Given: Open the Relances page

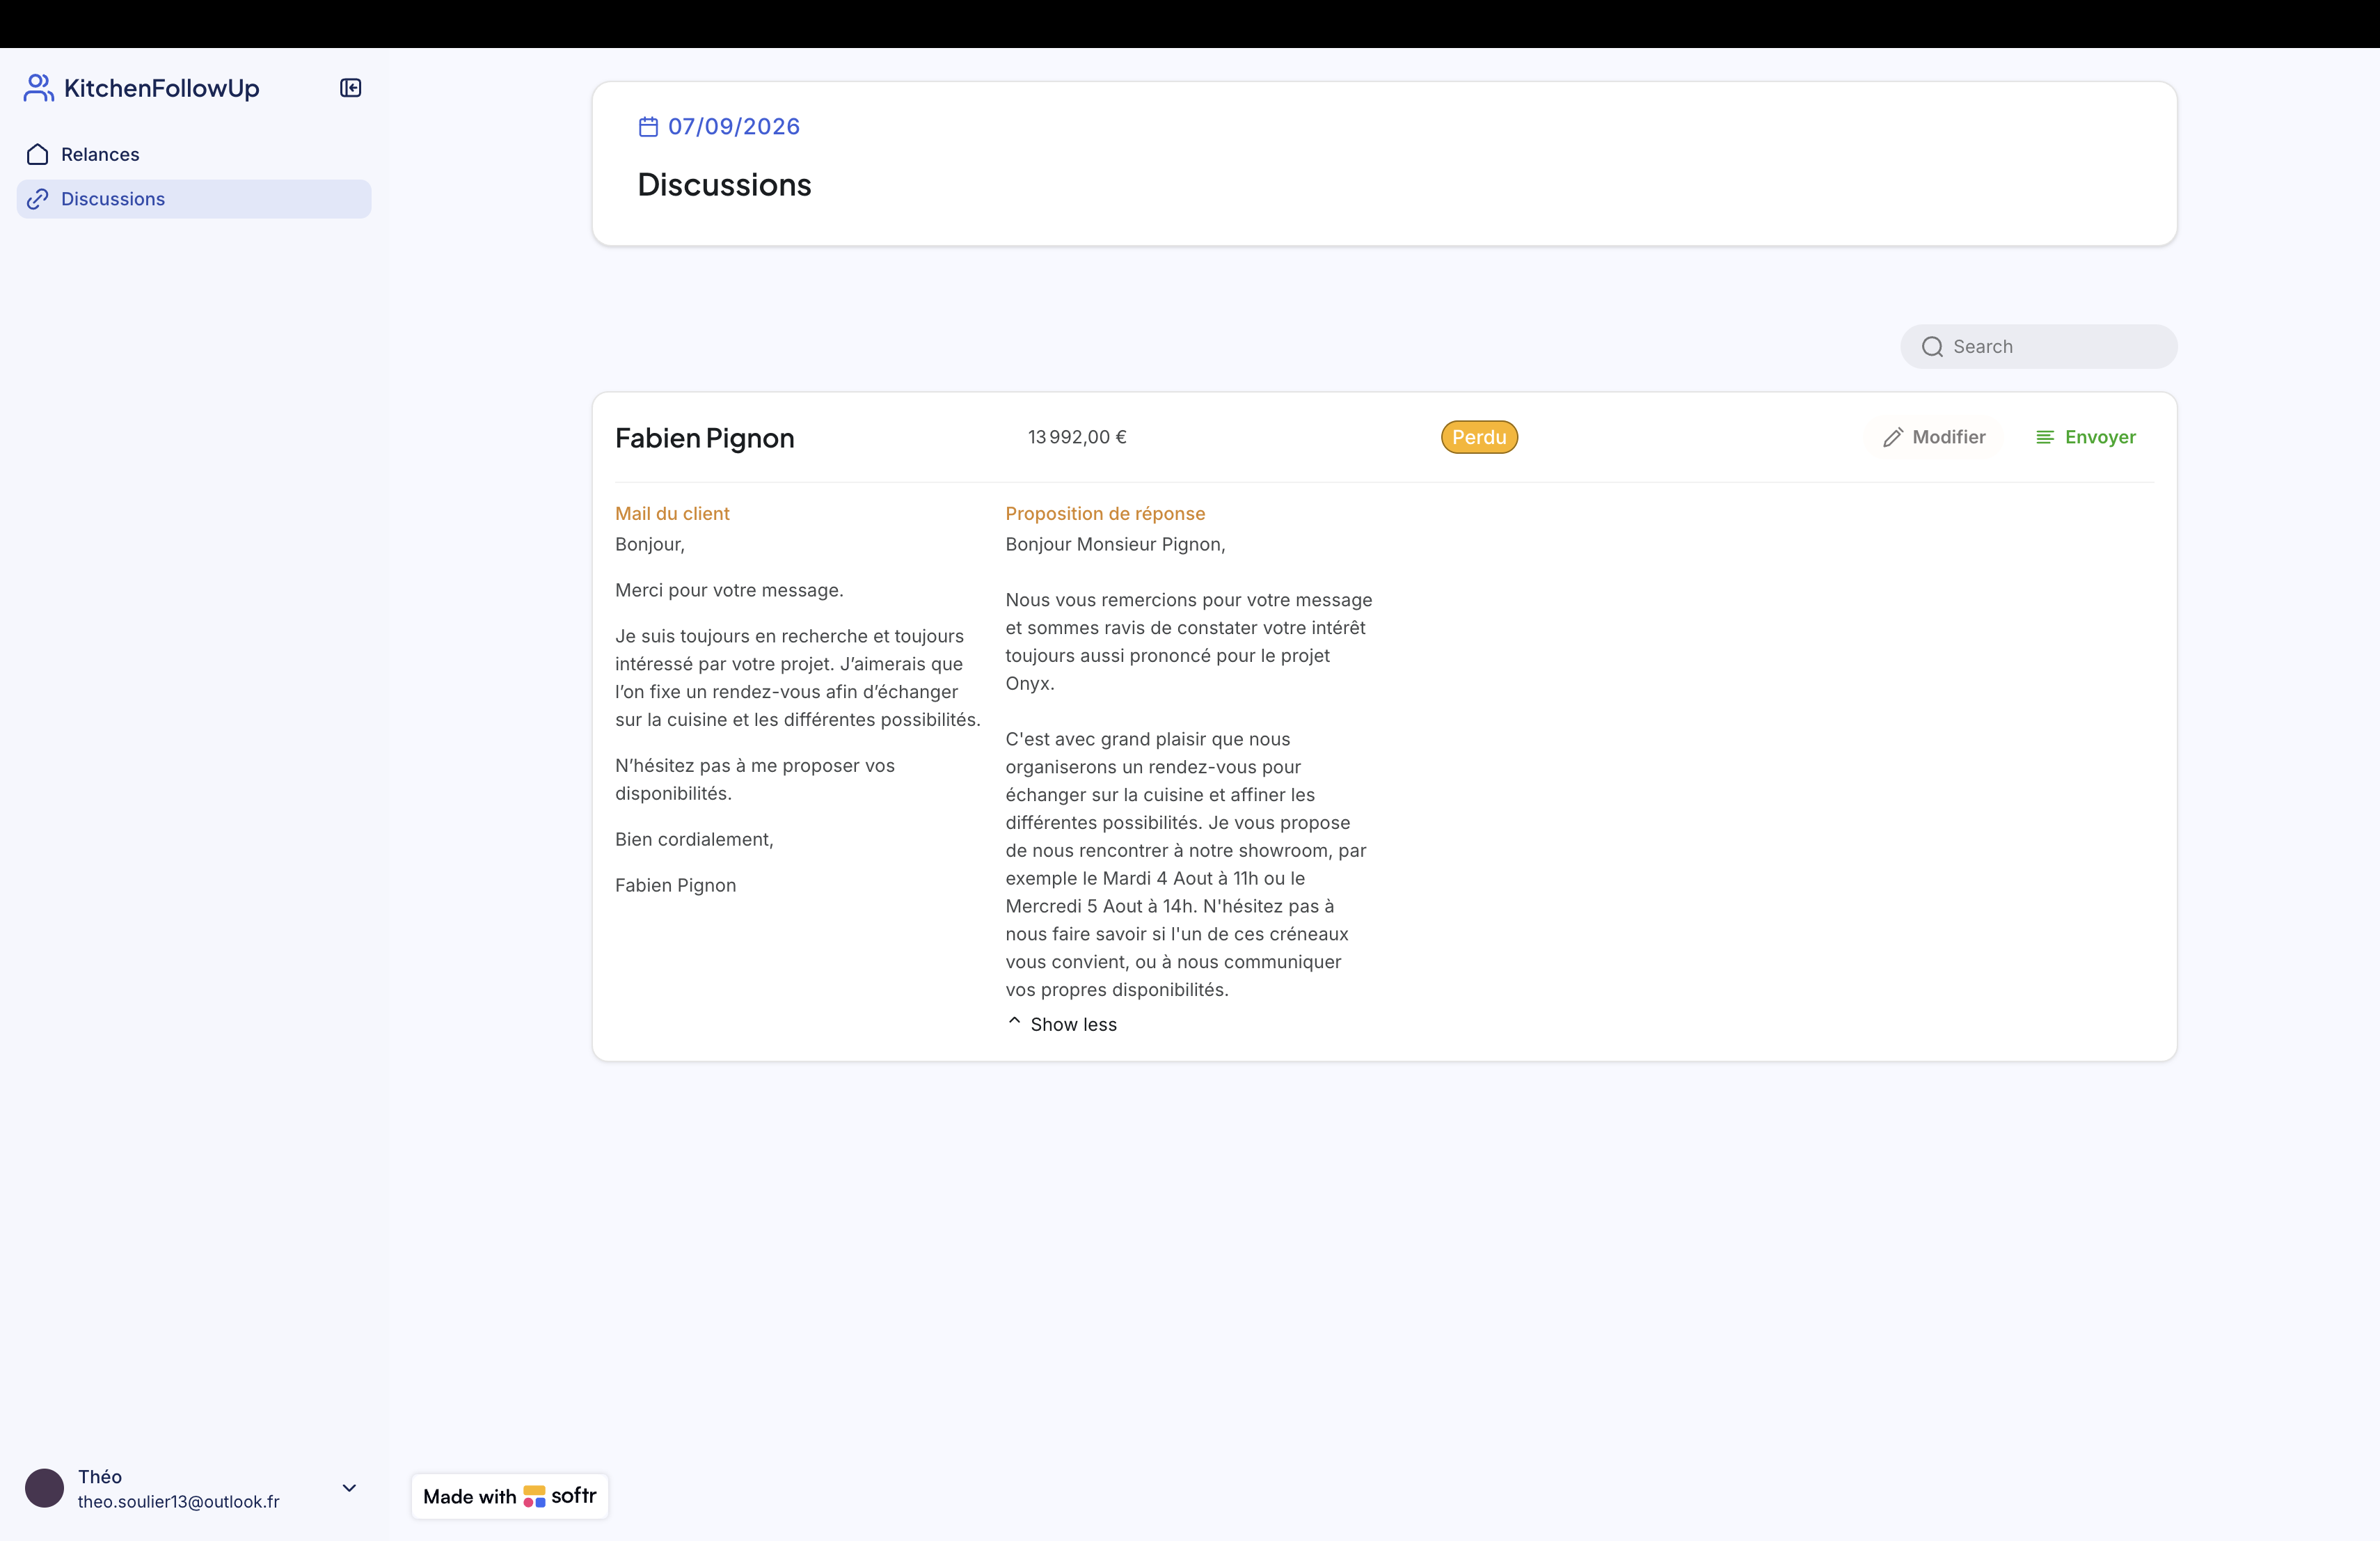Looking at the screenshot, I should click(194, 154).
